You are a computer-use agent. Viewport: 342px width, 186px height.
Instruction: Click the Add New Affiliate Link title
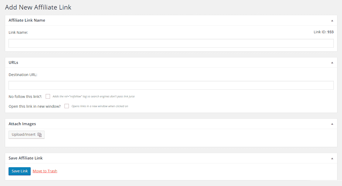38,7
